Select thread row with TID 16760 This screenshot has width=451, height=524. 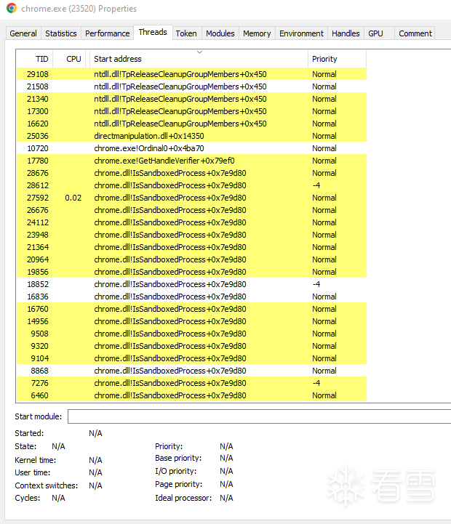tap(192, 309)
